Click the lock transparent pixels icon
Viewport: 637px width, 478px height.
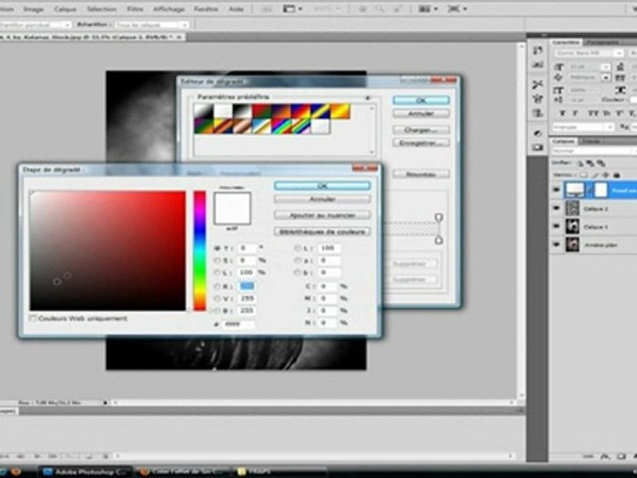tap(583, 175)
